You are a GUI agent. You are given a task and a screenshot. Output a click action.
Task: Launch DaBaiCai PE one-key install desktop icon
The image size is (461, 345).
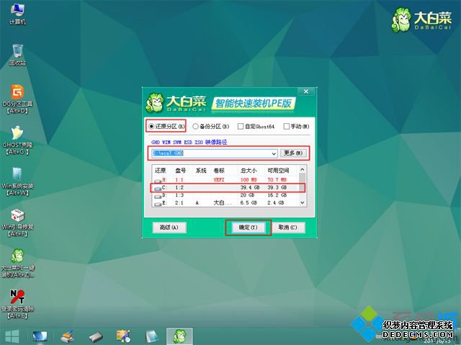point(17,264)
